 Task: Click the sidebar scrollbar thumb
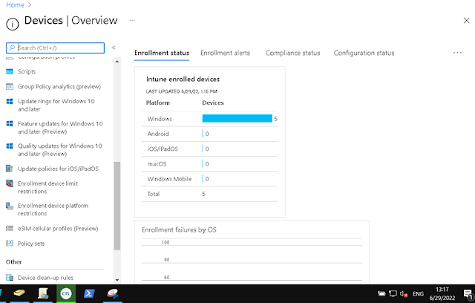coord(117,206)
